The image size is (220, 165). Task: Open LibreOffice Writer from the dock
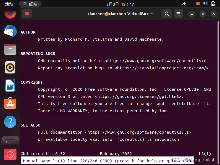pyautogui.click(x=10, y=86)
